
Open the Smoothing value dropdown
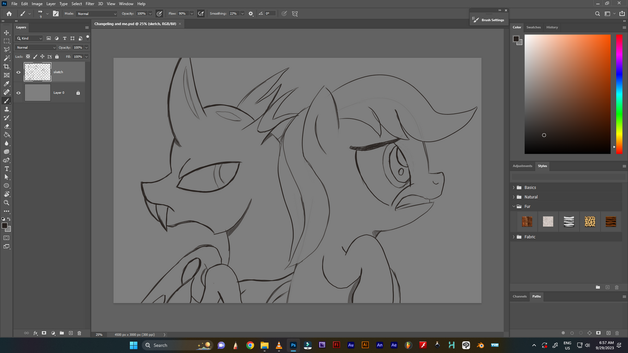coord(242,14)
